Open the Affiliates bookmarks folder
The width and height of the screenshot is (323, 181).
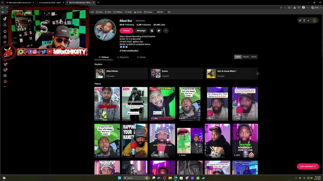pyautogui.click(x=118, y=12)
